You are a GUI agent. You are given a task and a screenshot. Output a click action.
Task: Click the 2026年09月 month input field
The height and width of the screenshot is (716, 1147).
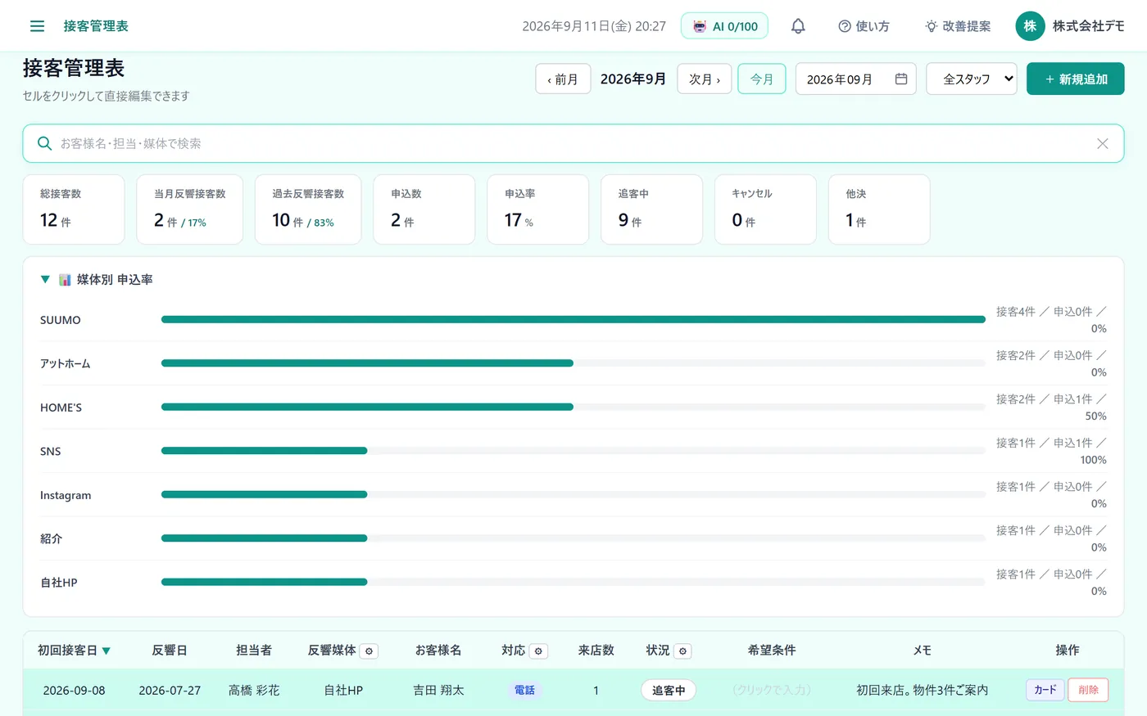(x=855, y=79)
